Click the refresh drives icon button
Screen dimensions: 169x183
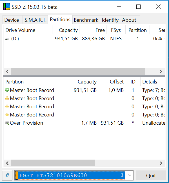tap(7, 175)
